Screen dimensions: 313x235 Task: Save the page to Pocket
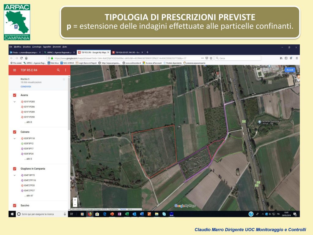[x=207, y=58]
